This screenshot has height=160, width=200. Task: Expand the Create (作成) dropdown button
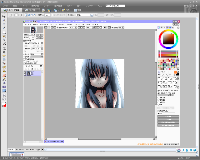(x=67, y=10)
